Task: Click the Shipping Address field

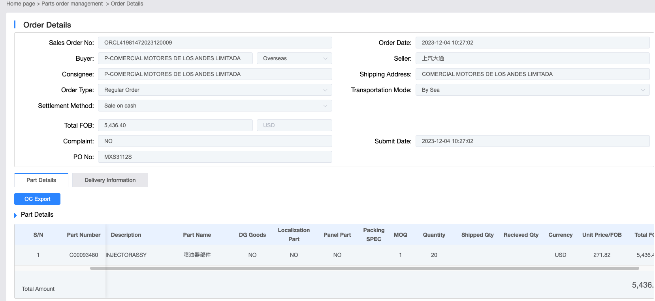Action: click(532, 74)
